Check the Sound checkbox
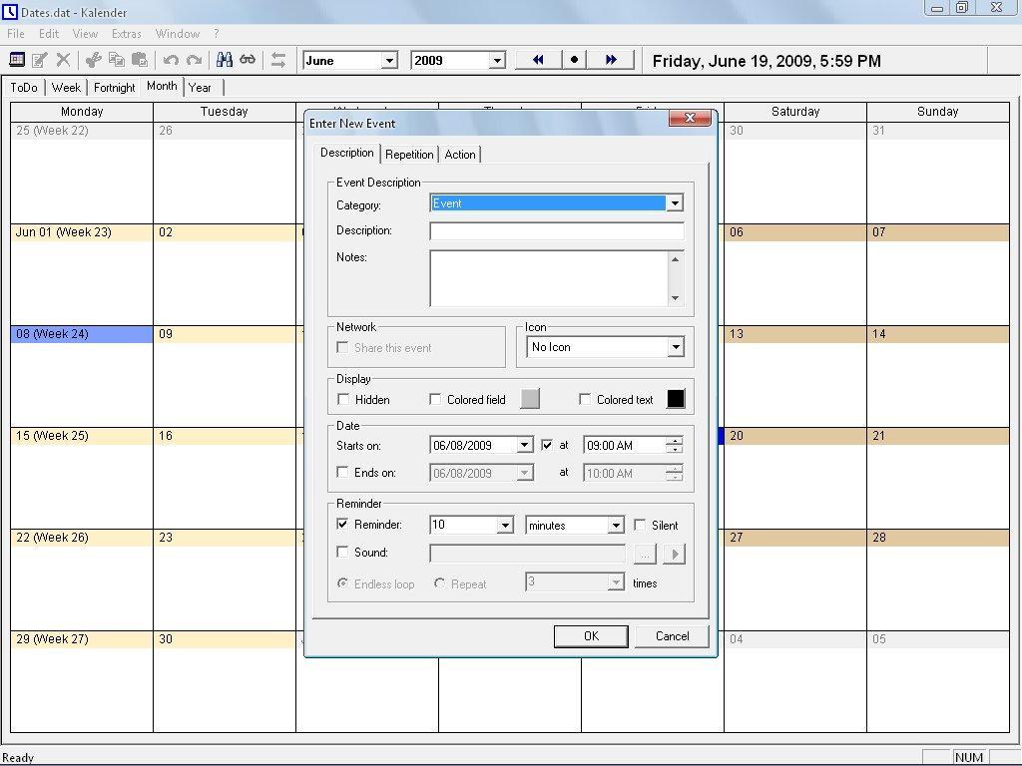Screen dimensions: 1022x766 coord(342,552)
